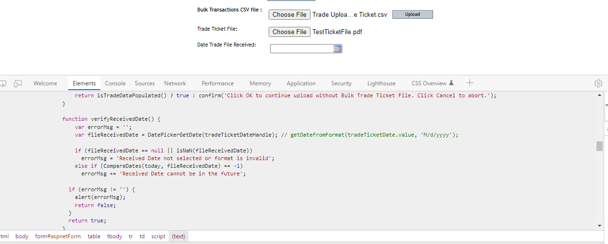This screenshot has width=608, height=244.
Task: Open the CSS Overview tab
Action: pyautogui.click(x=429, y=83)
